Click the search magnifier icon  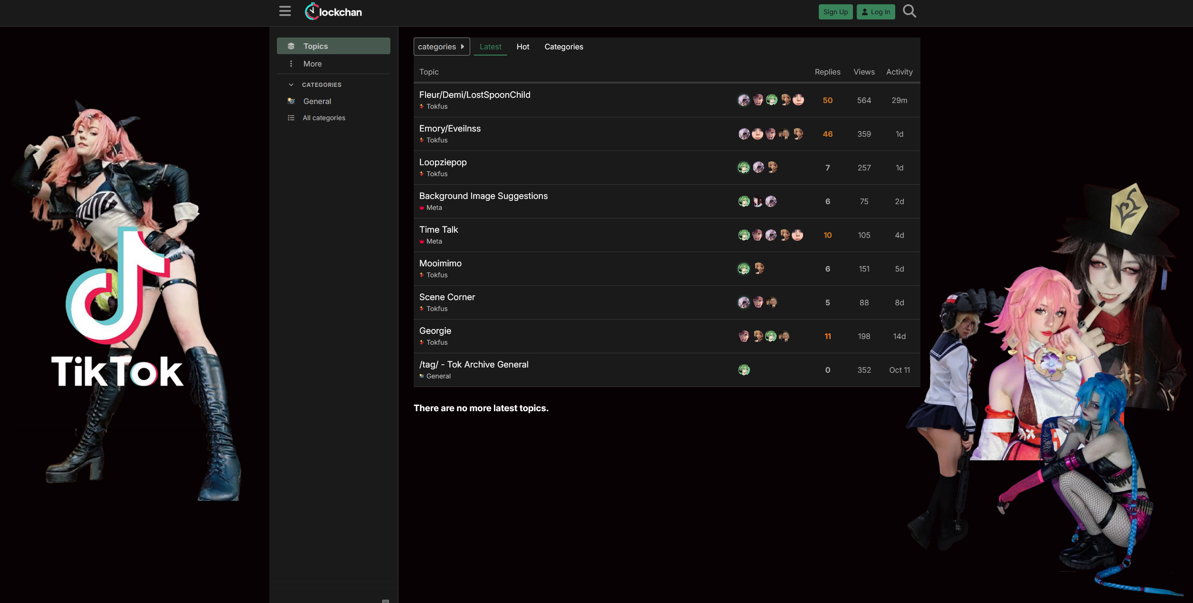click(x=909, y=11)
